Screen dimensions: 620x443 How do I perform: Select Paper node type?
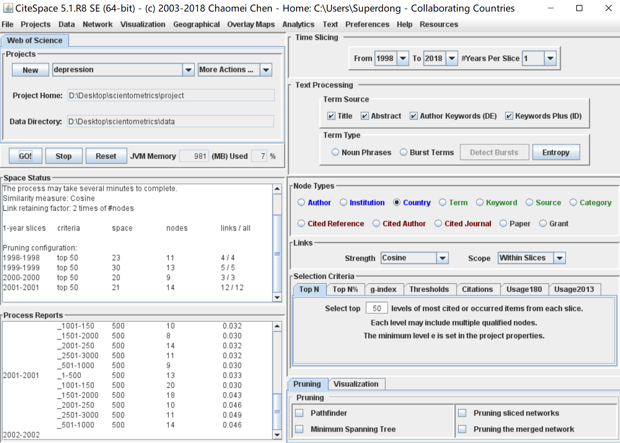click(503, 223)
